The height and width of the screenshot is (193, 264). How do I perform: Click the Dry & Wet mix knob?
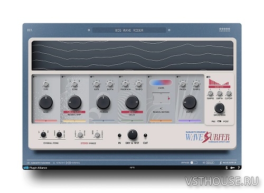coord(133,134)
